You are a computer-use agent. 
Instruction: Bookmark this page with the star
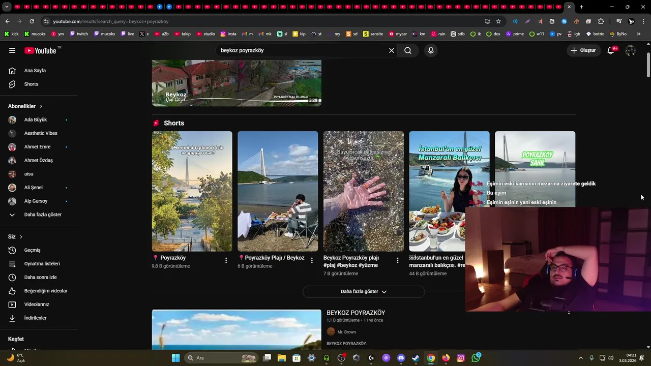498,21
